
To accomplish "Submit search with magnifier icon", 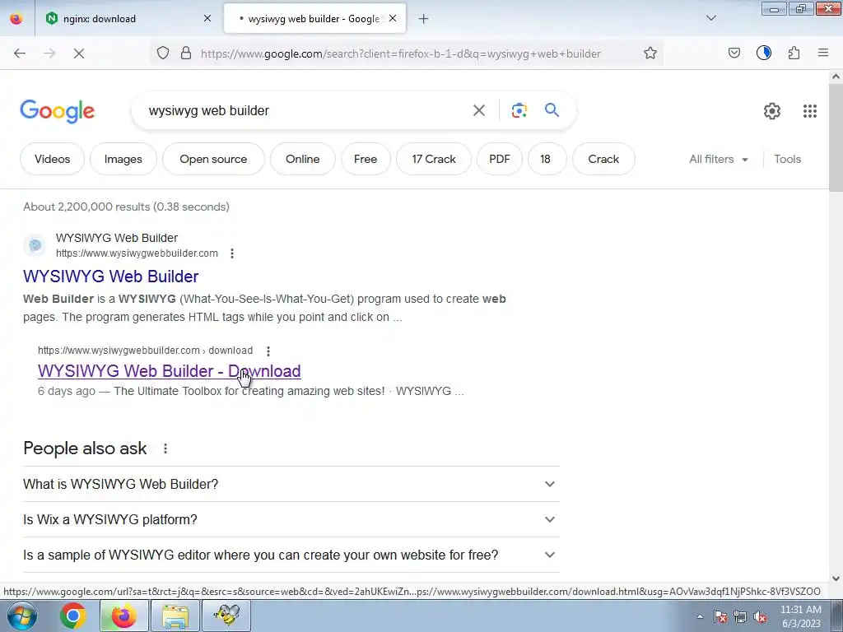I will pyautogui.click(x=552, y=110).
